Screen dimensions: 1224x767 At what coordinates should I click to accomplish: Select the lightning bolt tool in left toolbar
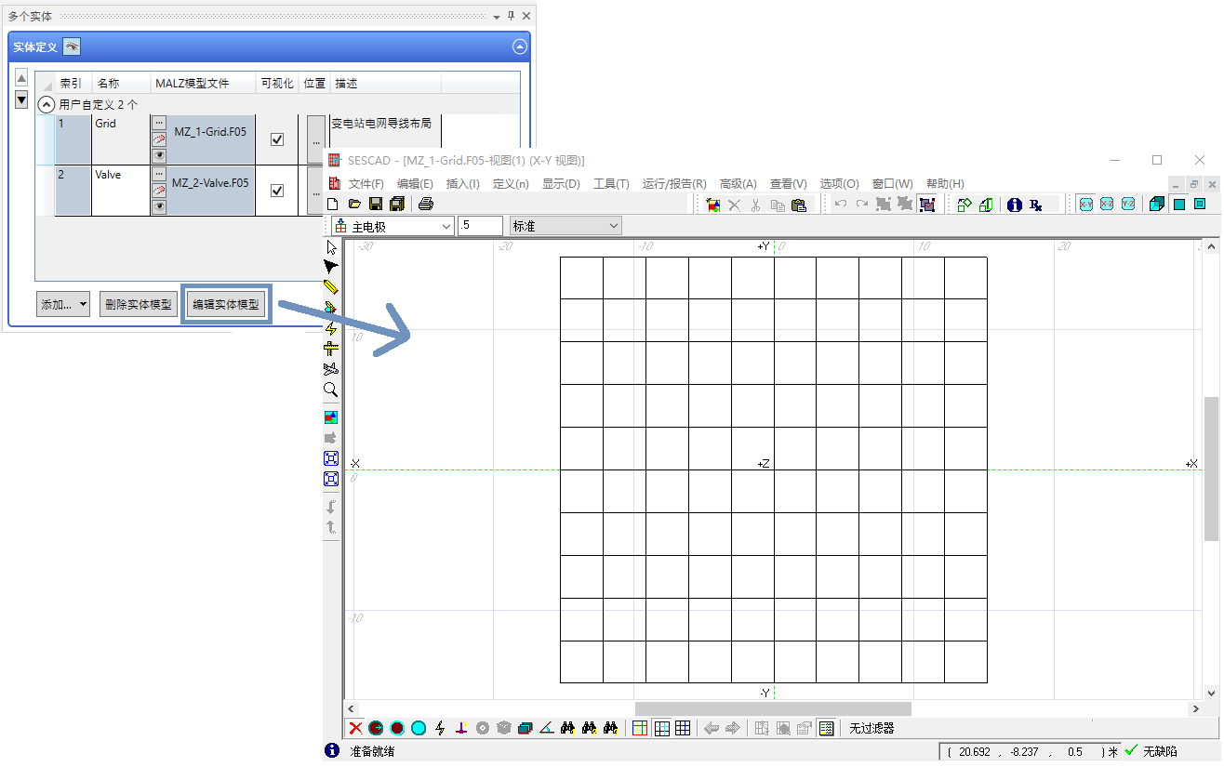[330, 328]
